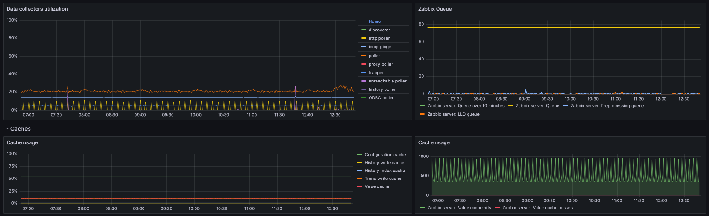The image size is (709, 216).
Task: Select the History write cache legend entry
Action: pos(385,163)
